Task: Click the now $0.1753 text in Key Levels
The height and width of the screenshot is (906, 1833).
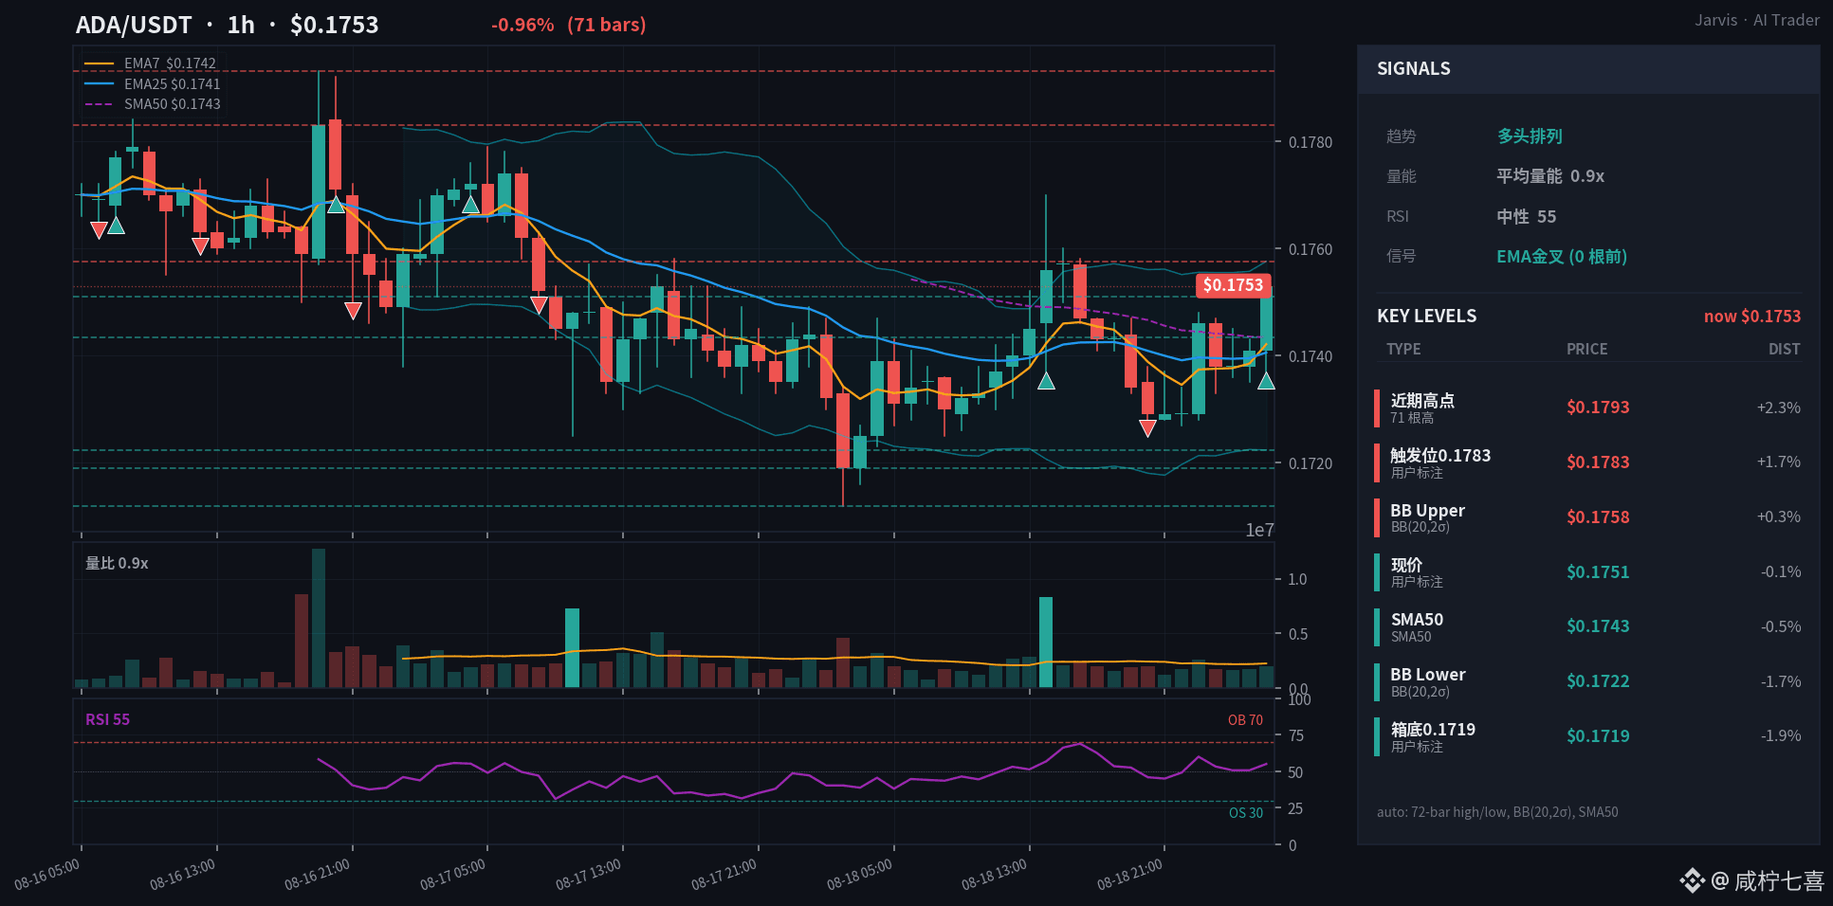Action: 1752,317
